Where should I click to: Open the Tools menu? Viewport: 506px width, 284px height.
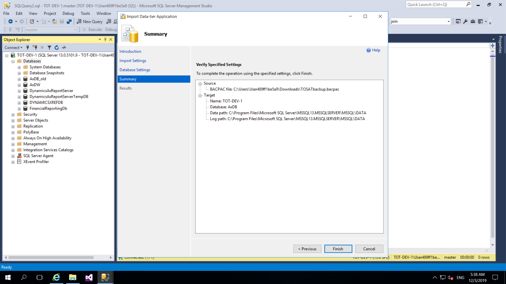pyautogui.click(x=85, y=13)
